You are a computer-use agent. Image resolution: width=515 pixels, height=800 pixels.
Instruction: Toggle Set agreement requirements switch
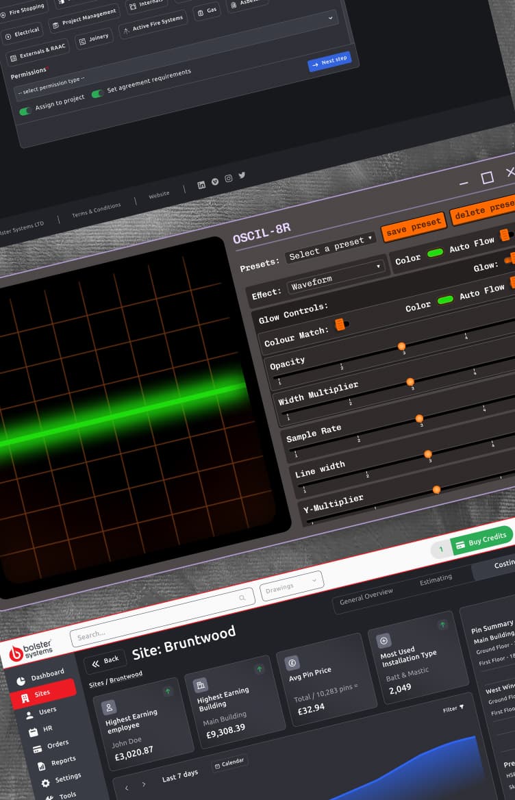pos(97,93)
